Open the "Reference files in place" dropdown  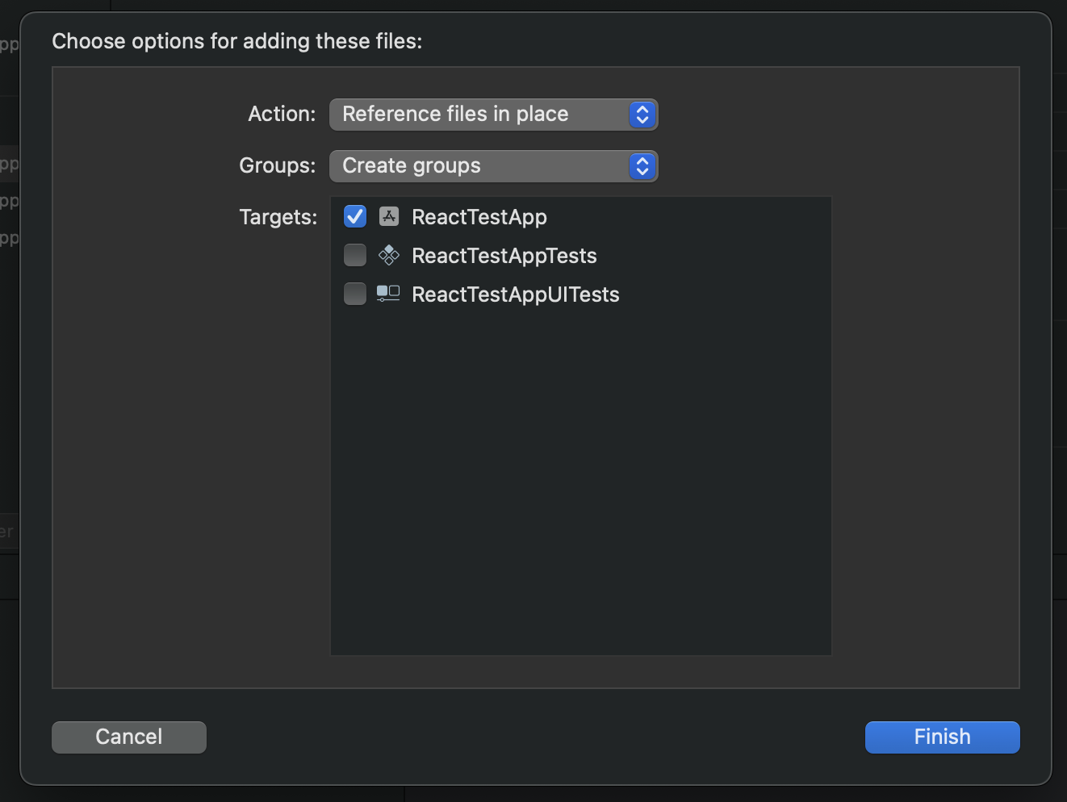(480, 115)
